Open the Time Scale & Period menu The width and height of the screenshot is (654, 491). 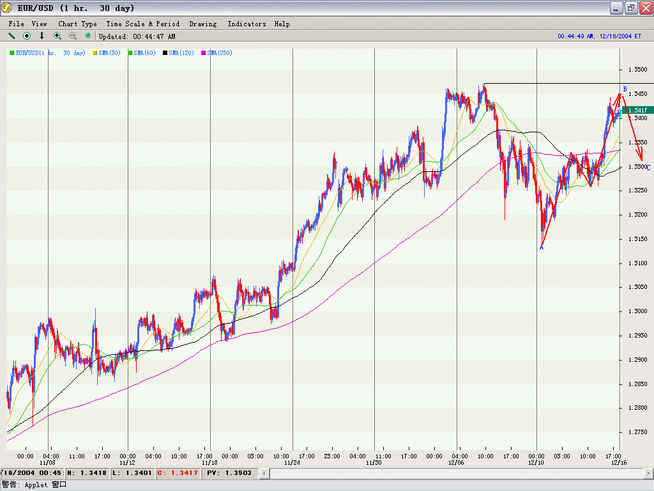pos(142,24)
